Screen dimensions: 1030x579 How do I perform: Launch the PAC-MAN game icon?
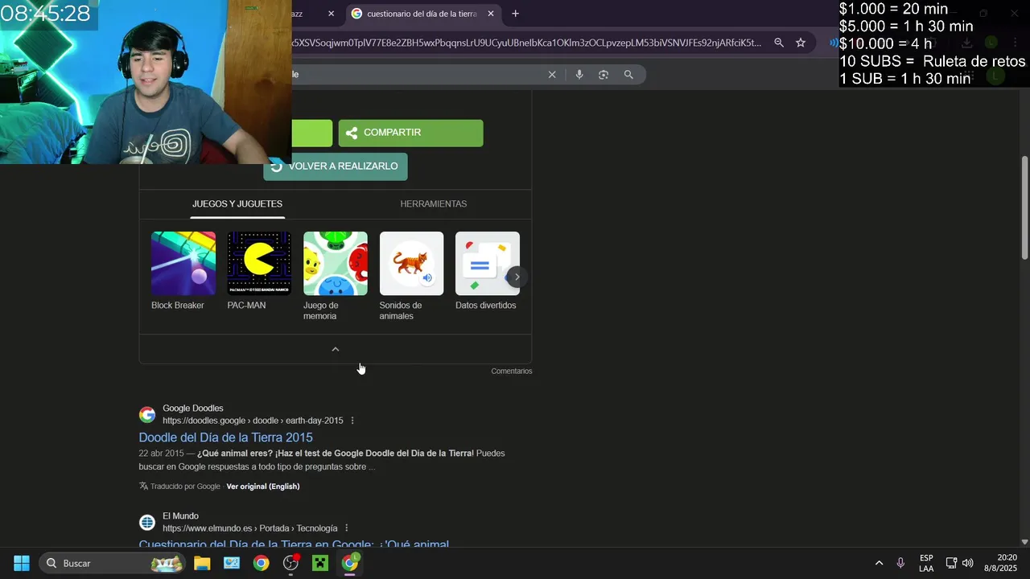coord(259,264)
